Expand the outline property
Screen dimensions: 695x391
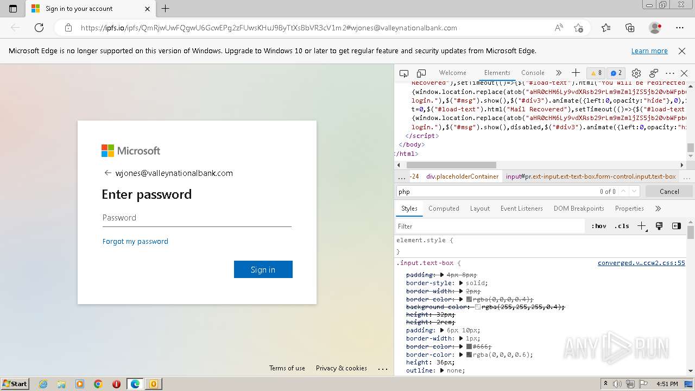[442, 370]
